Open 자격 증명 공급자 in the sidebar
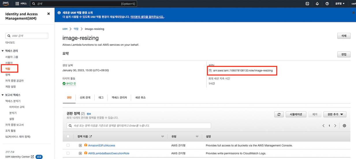 (14, 81)
